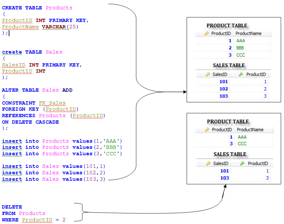Select the ON DELETE CASCADE clause
Screen dimensions: 284x224
[30, 122]
